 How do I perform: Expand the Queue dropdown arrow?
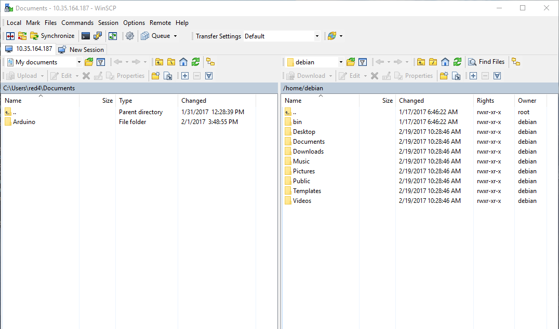pyautogui.click(x=176, y=36)
